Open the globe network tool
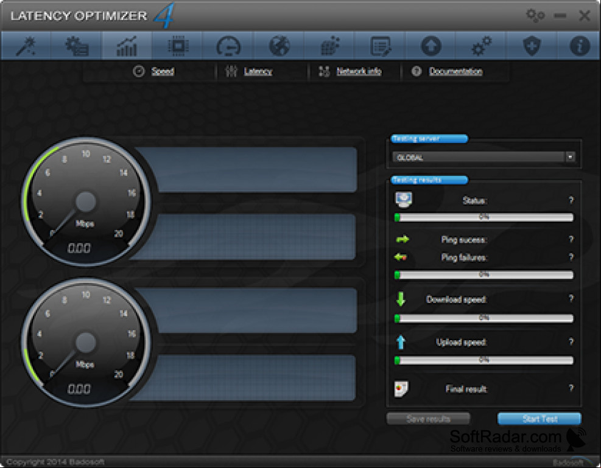Image resolution: width=601 pixels, height=468 pixels. [x=279, y=46]
